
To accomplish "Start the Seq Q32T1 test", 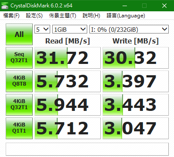I will point(19,58).
